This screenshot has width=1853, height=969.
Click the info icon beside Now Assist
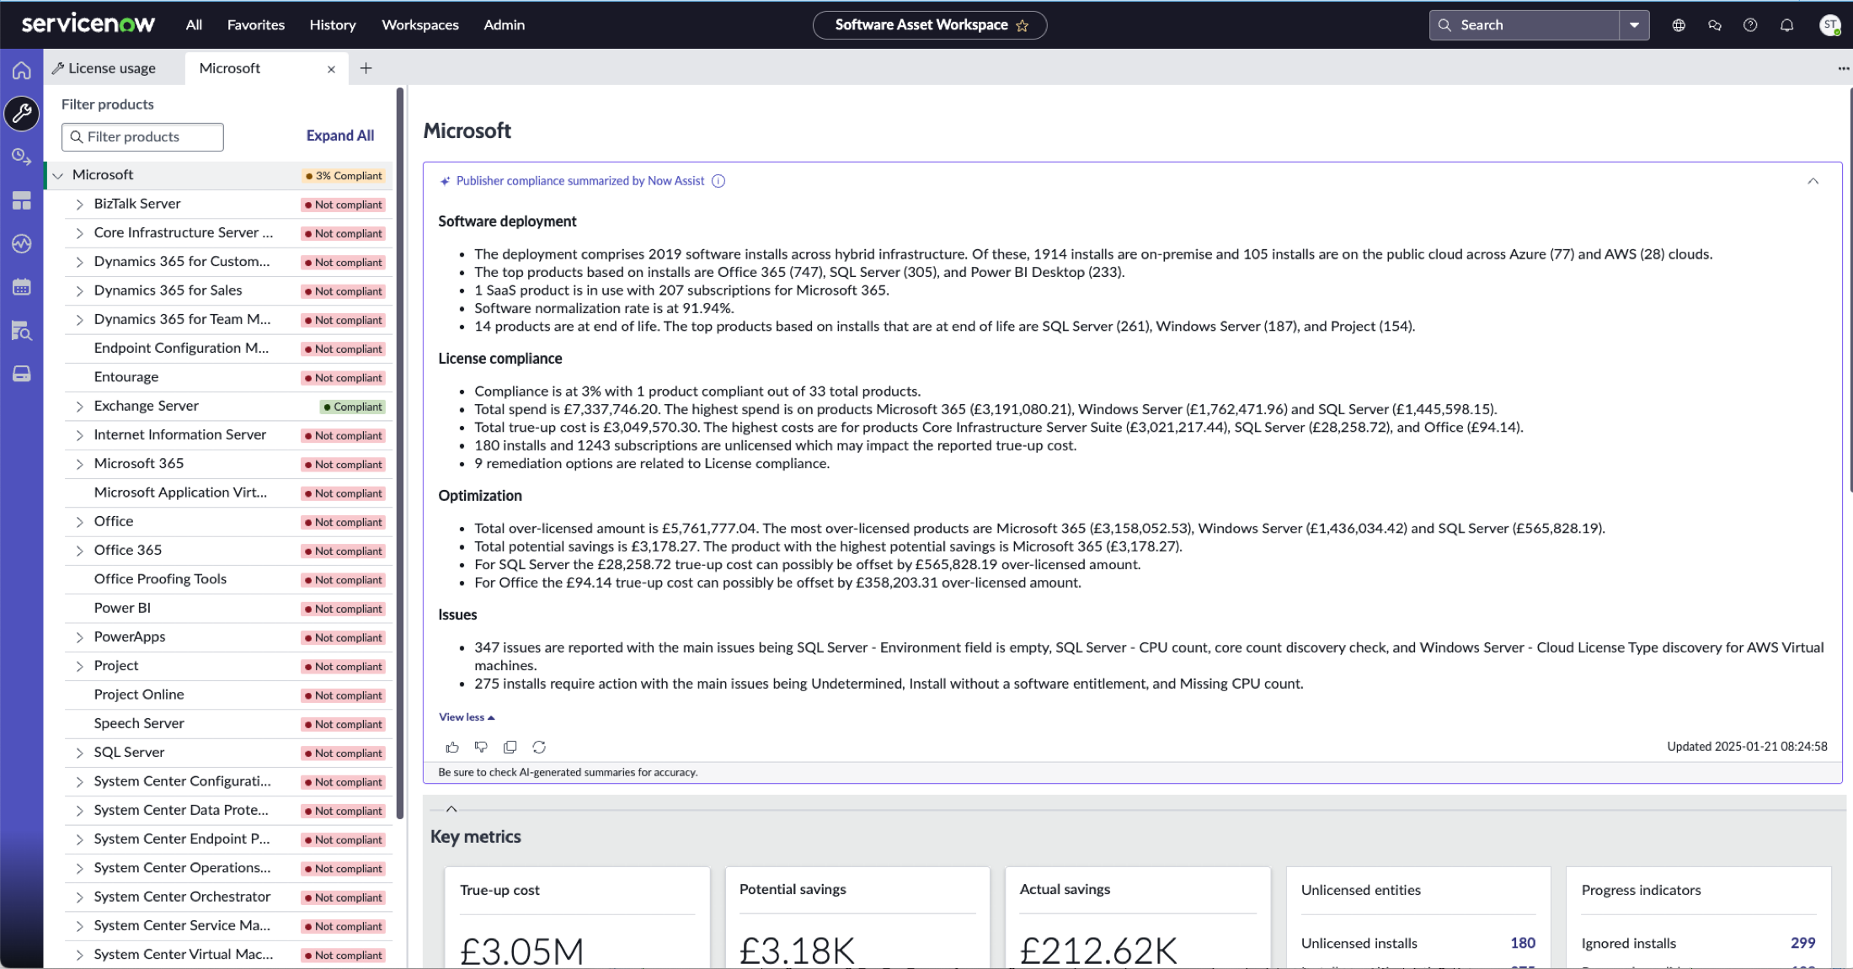(x=718, y=181)
